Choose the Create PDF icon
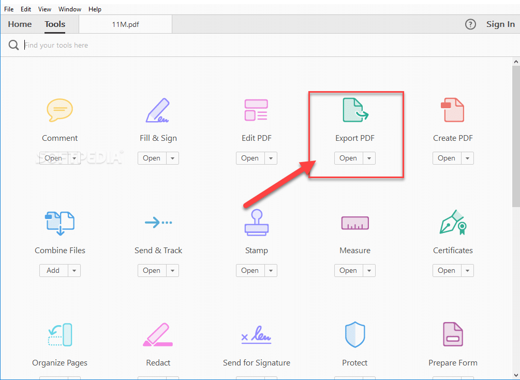 coord(453,110)
